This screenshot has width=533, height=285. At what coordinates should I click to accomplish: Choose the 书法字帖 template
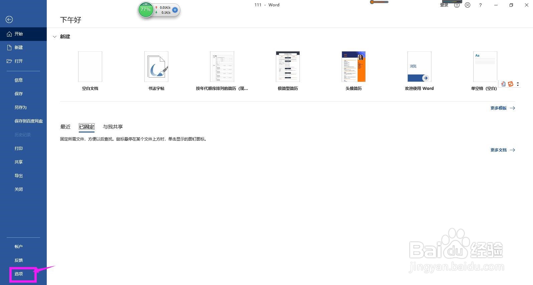point(156,71)
